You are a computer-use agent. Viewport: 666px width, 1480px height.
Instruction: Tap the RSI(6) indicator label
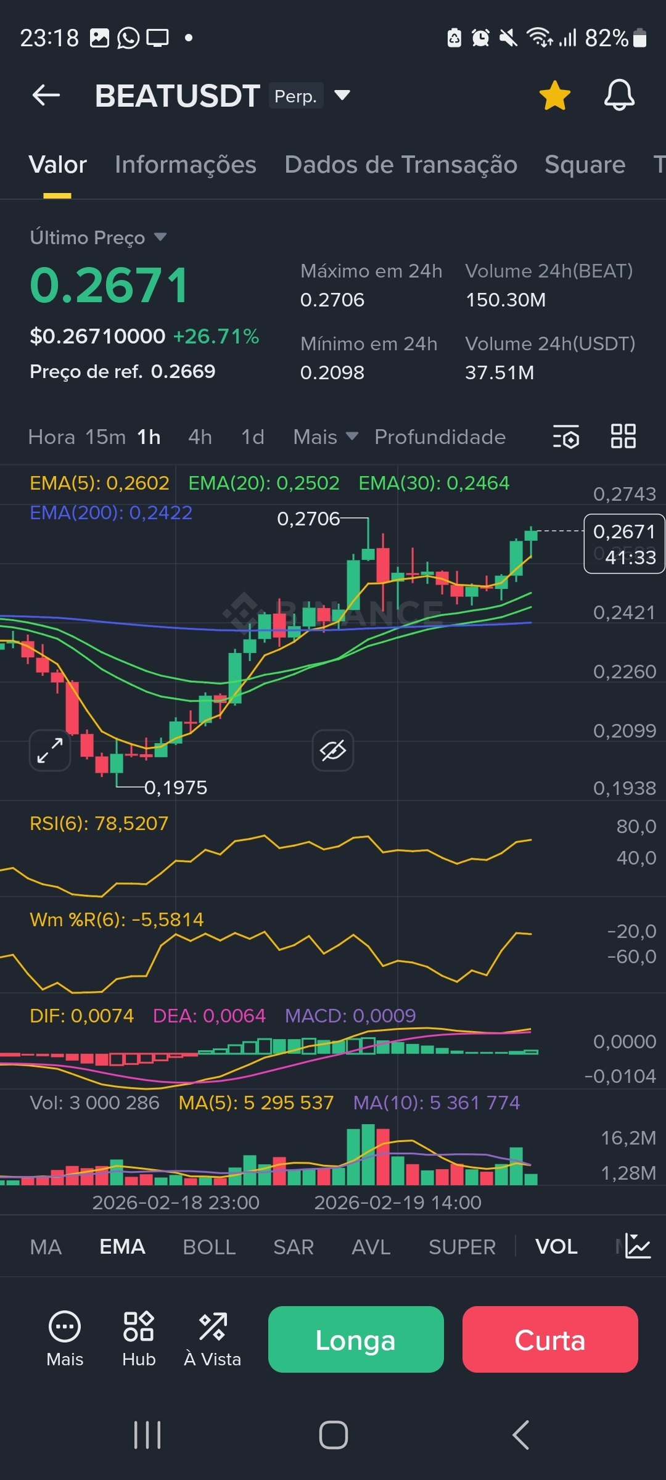click(x=99, y=823)
